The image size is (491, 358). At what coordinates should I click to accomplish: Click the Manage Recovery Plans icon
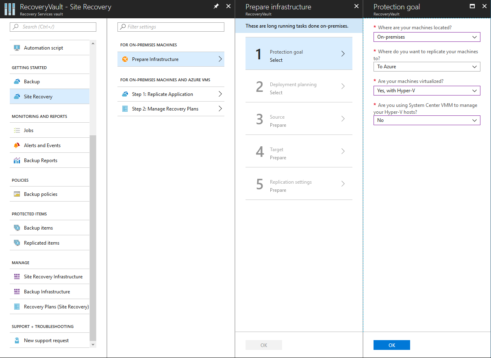click(x=125, y=108)
